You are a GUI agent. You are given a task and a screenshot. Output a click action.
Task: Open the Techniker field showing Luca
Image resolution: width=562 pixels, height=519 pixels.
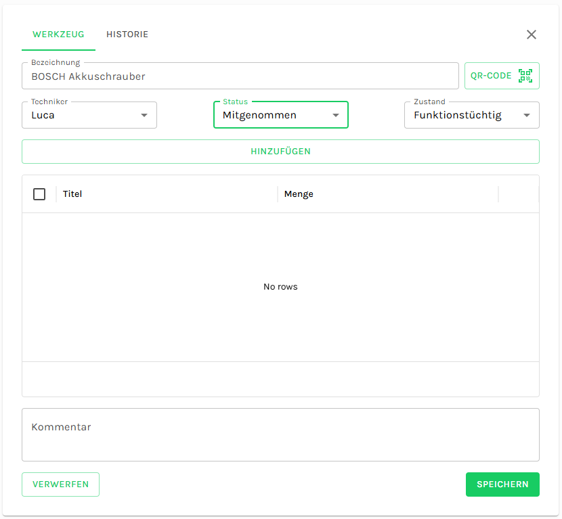click(81, 115)
